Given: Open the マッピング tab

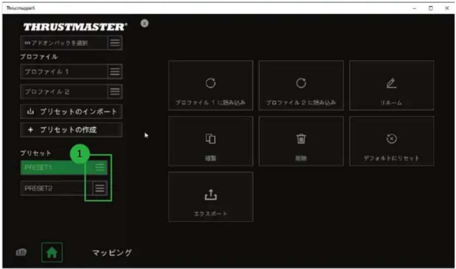Looking at the screenshot, I should 112,253.
